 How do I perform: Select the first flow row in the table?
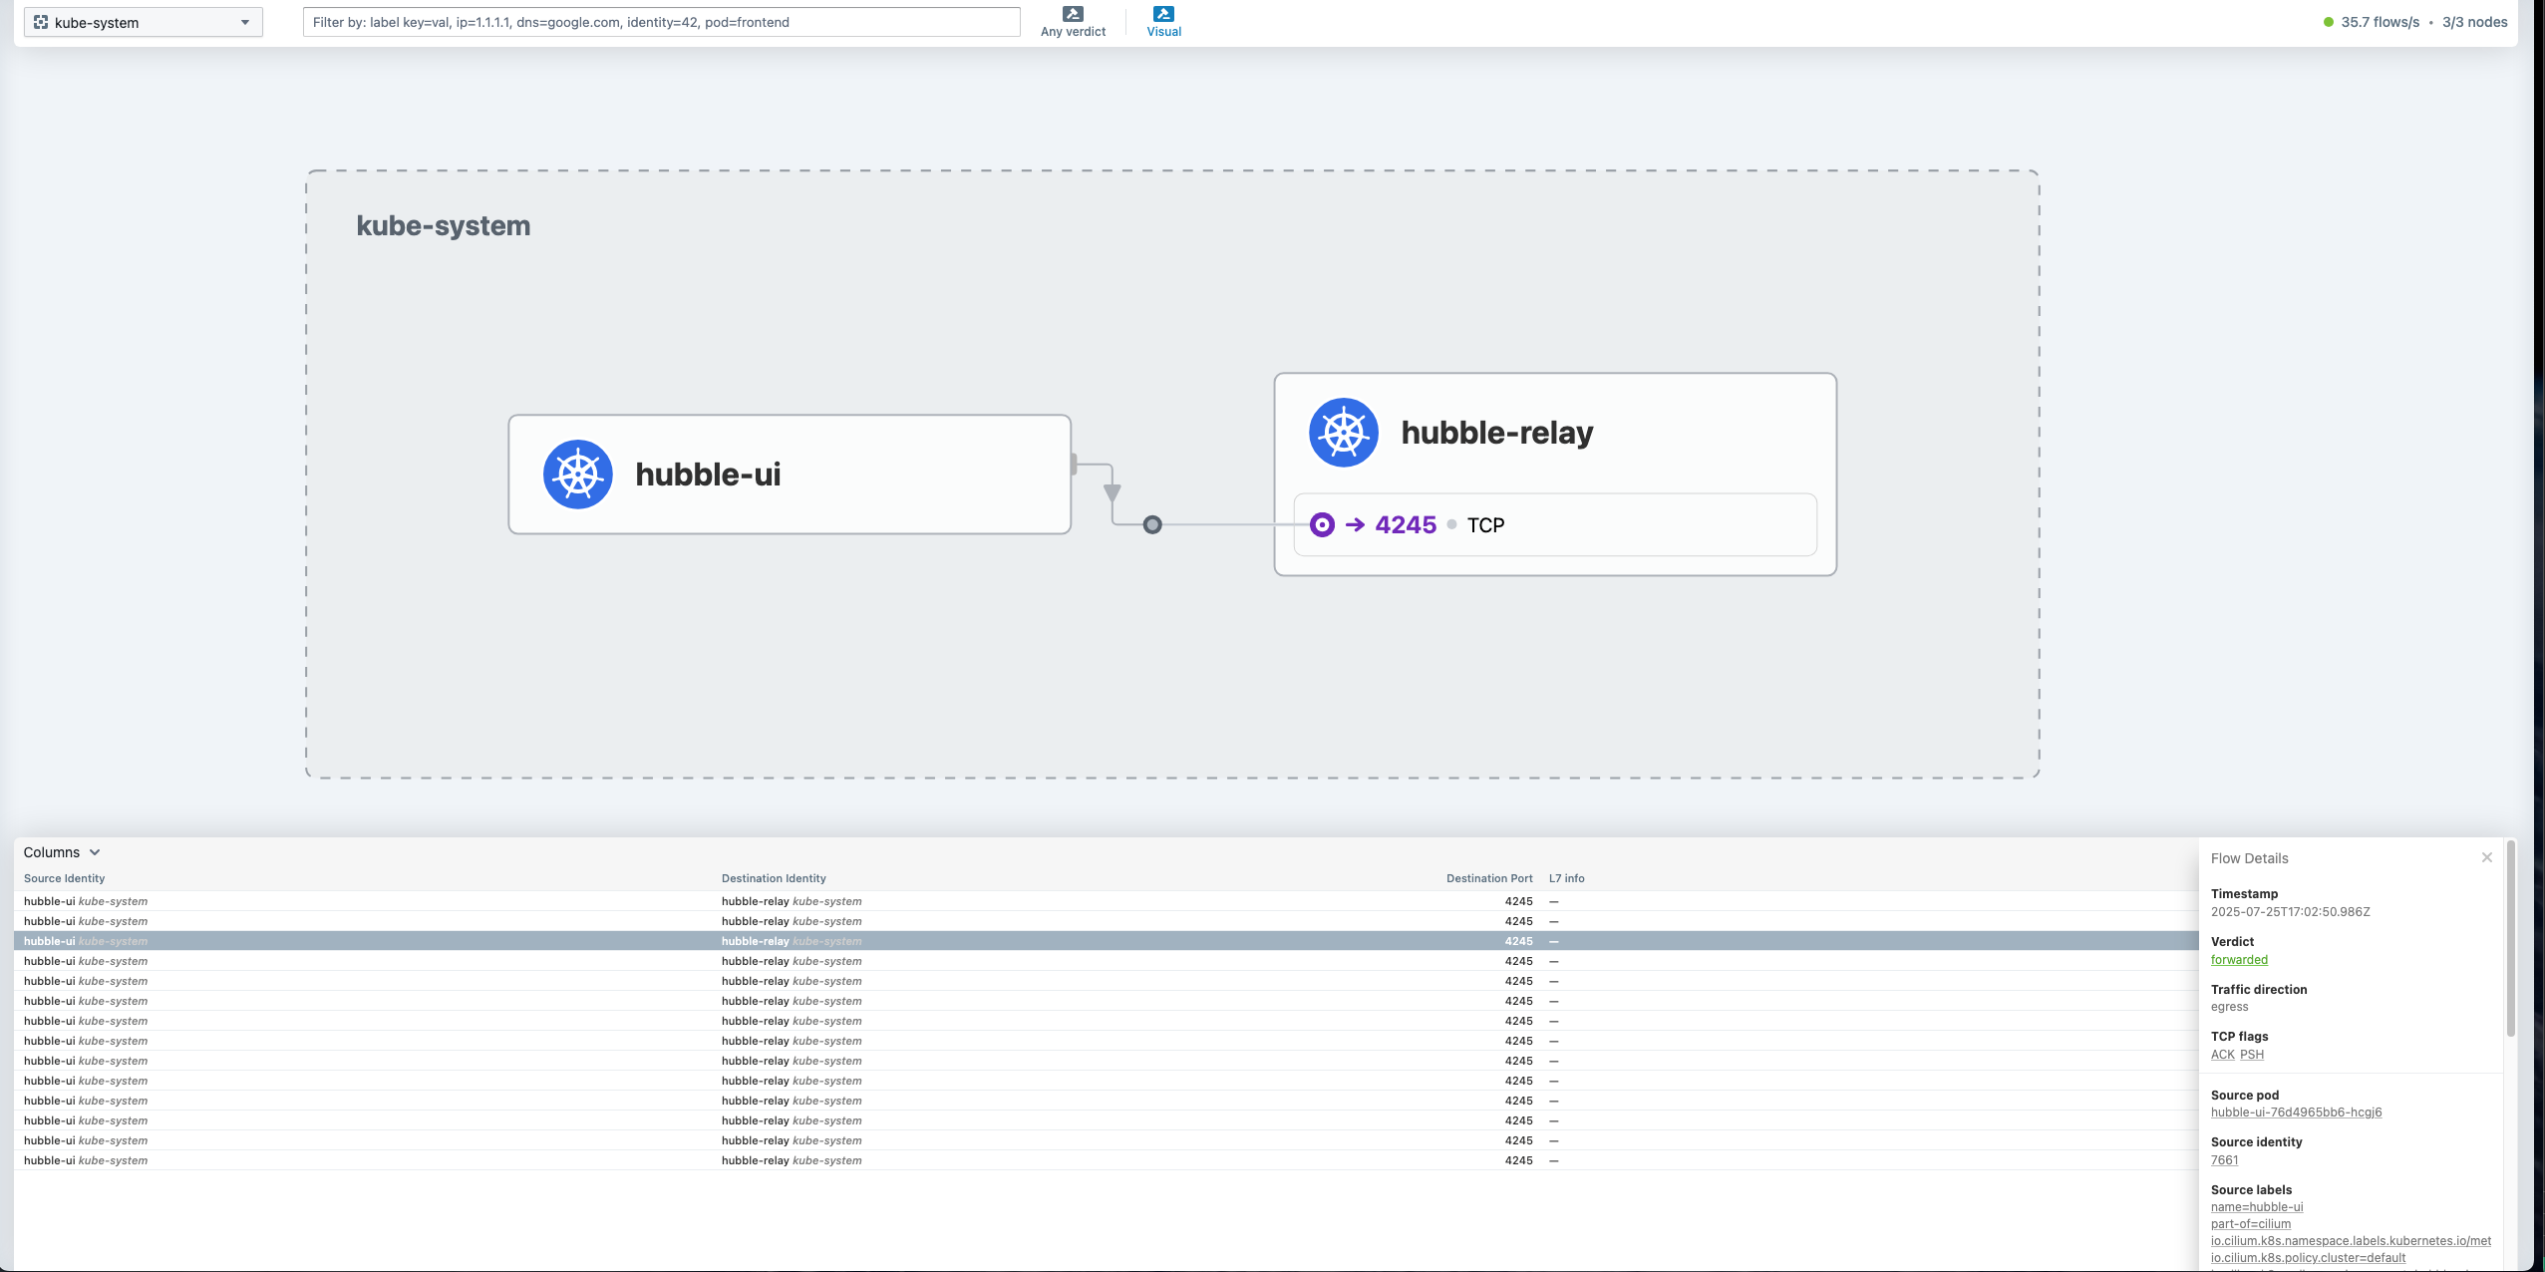399,901
